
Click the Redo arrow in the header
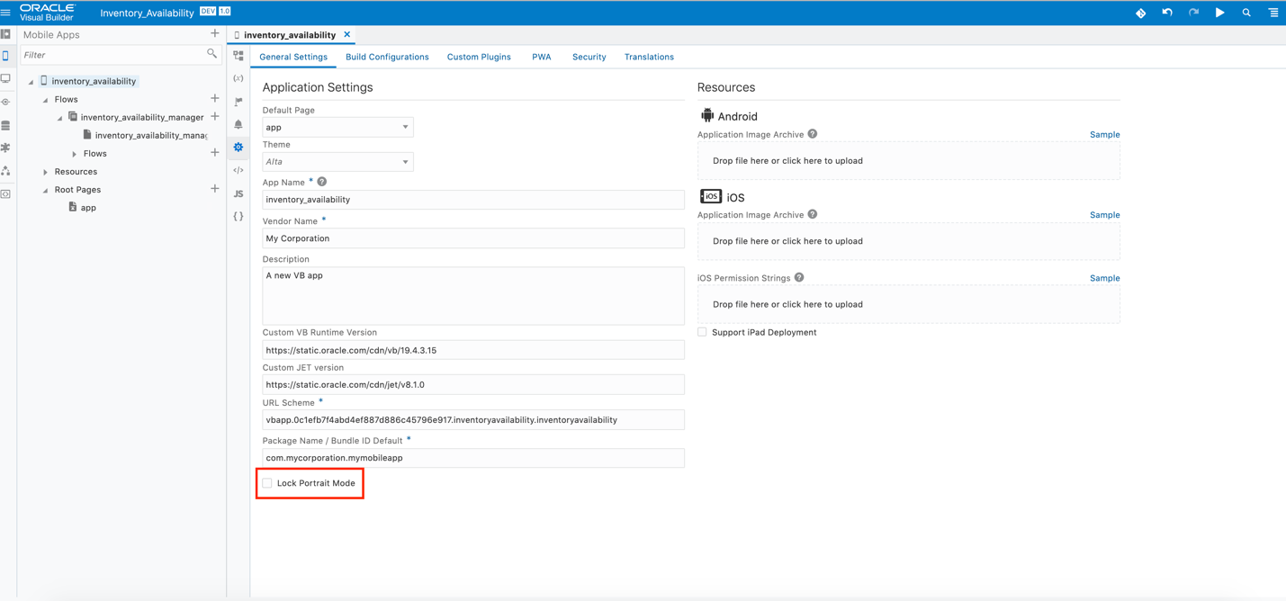[1193, 13]
